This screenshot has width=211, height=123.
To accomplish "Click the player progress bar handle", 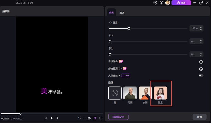I will pyautogui.click(x=21, y=114).
